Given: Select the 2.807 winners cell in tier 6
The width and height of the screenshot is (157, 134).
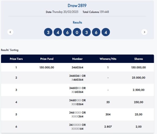Looking at the screenshot, I should [108, 127].
